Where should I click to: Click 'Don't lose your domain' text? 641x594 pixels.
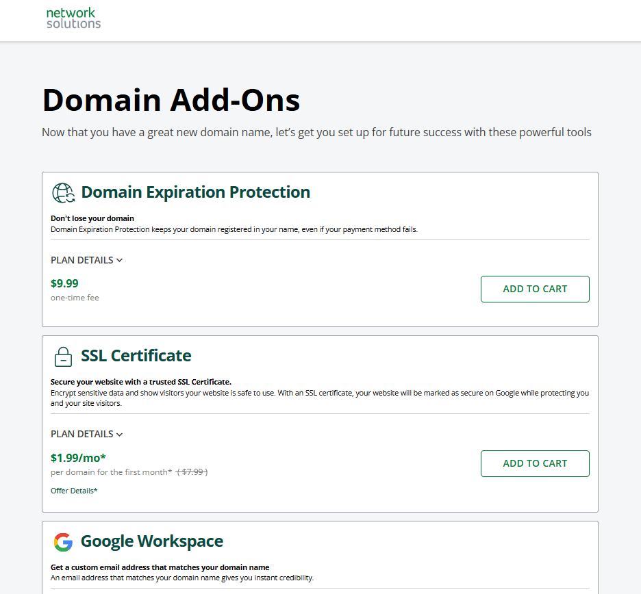click(x=92, y=218)
